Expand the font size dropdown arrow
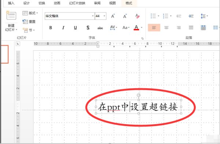The height and width of the screenshot is (144, 220). 104,16
